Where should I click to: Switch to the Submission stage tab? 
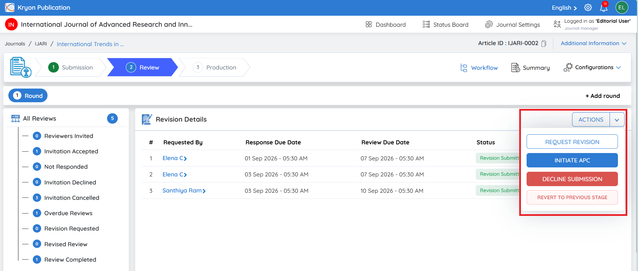pos(71,67)
